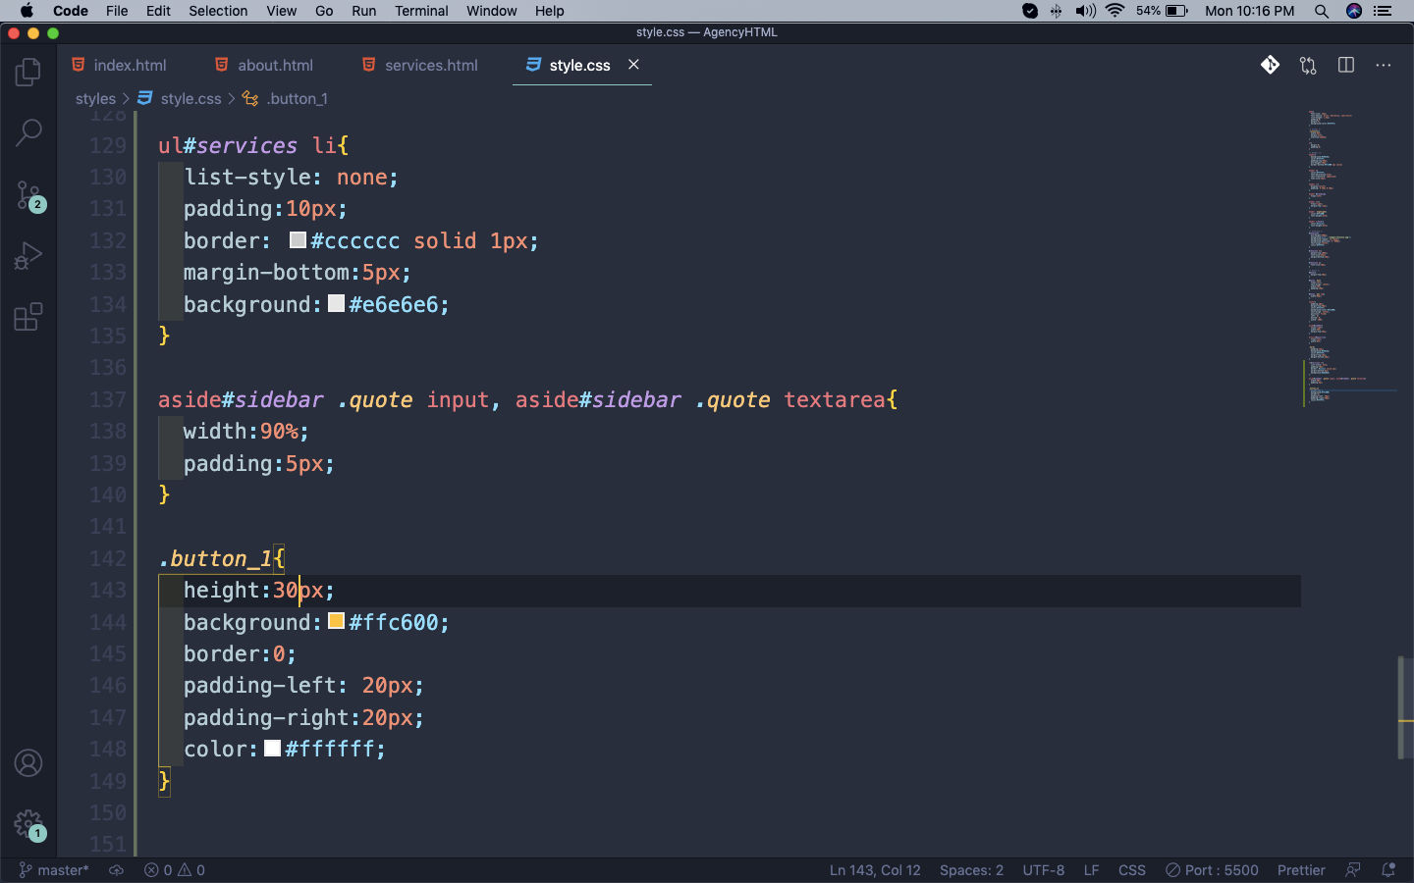Open the Terminal menu
1414x883 pixels.
click(421, 11)
